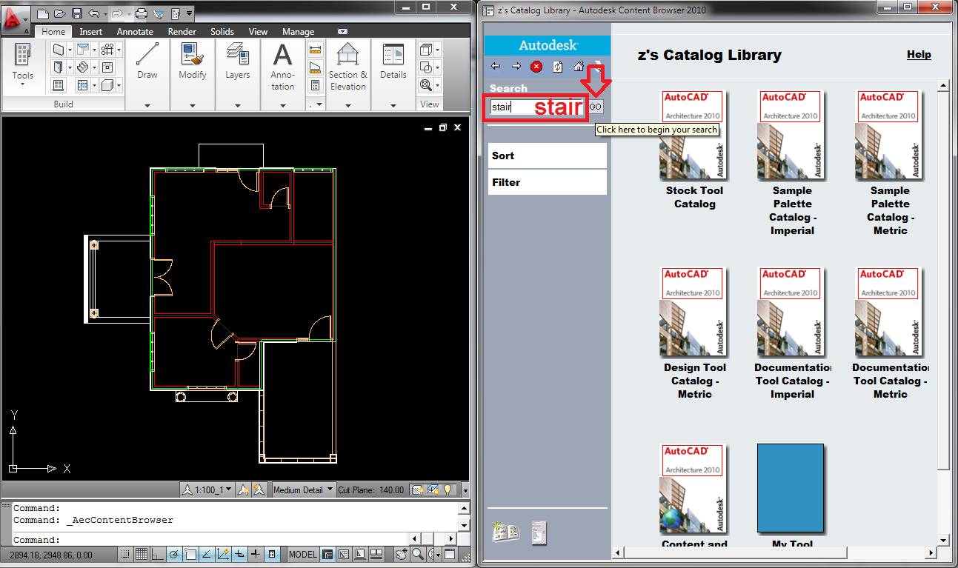This screenshot has height=568, width=958.
Task: Click the Pan hand icon in status bar
Action: [x=401, y=555]
